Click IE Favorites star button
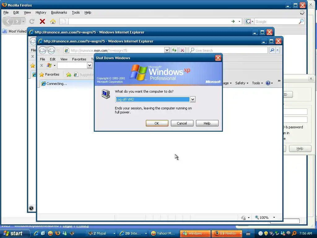This screenshot has width=317, height=238. pyautogui.click(x=50, y=74)
